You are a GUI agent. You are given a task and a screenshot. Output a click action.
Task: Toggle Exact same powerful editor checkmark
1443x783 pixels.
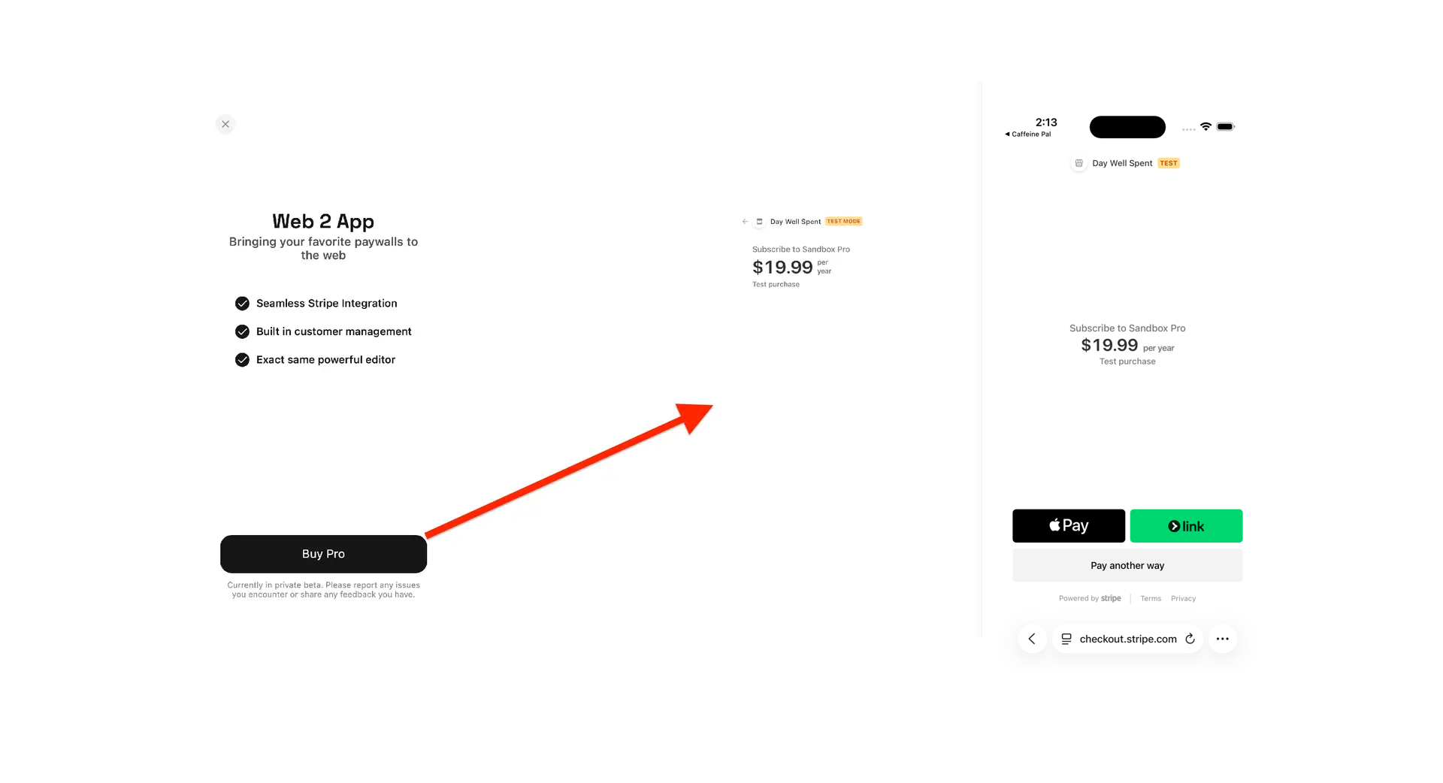[x=242, y=360]
